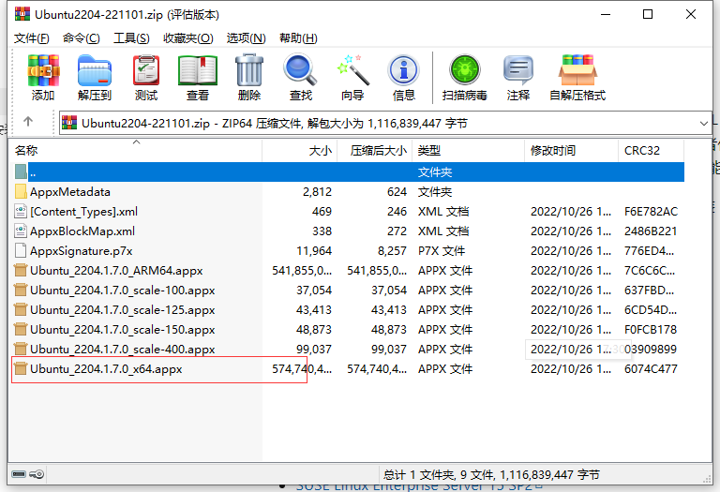This screenshot has width=720, height=492.
Task: Click packed size value 8,257
Action: pos(392,250)
